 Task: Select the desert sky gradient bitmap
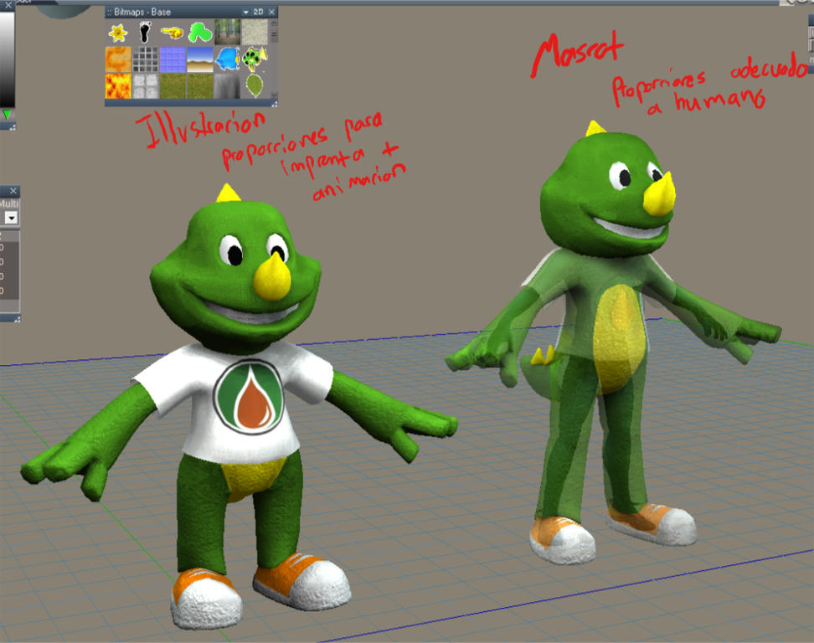199,59
